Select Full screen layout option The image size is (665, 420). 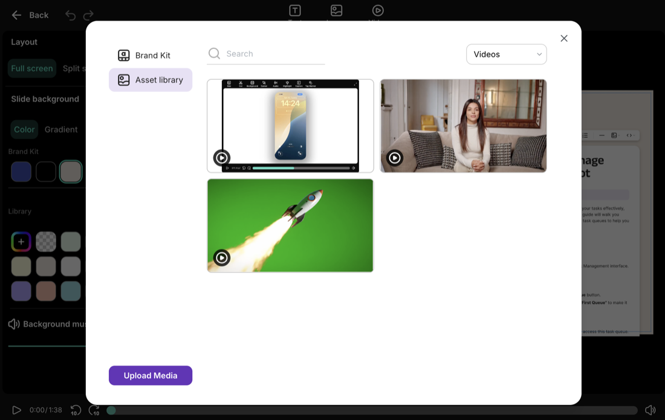pyautogui.click(x=32, y=68)
